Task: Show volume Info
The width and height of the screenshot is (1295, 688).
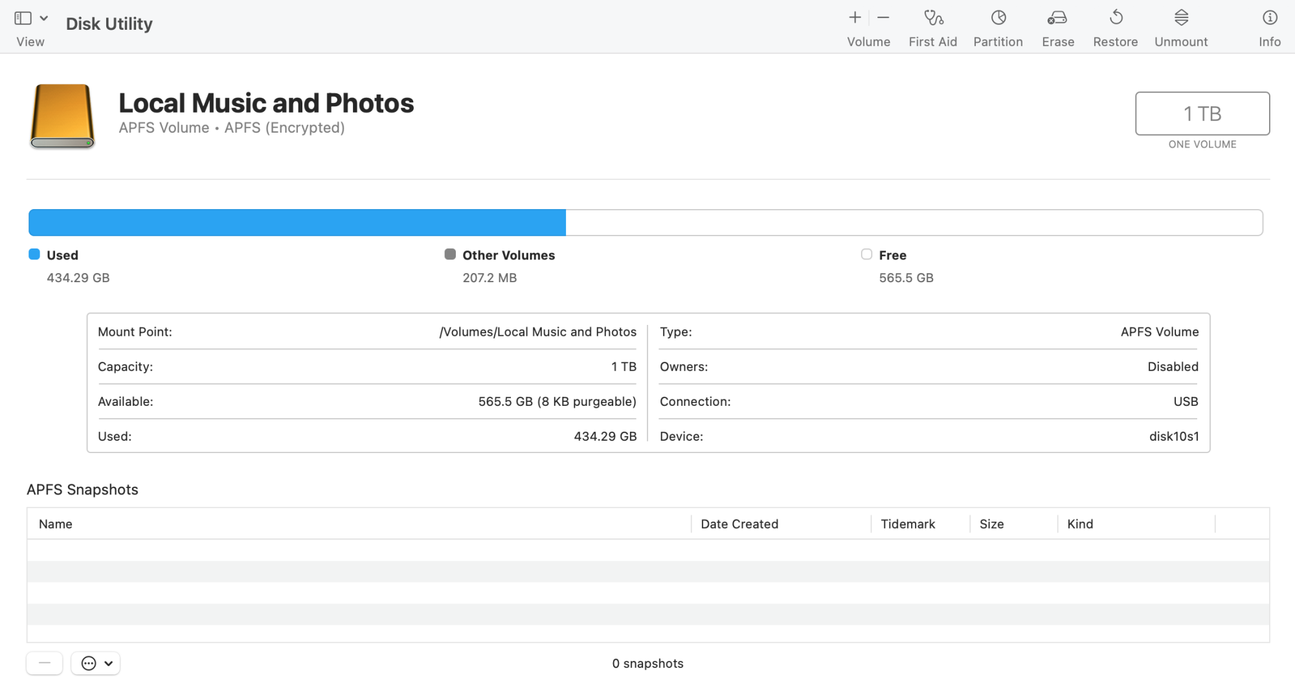Action: click(x=1270, y=28)
